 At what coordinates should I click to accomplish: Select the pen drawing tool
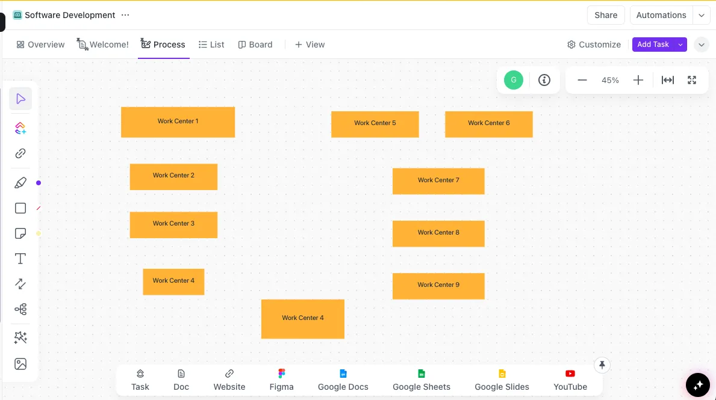tap(20, 183)
